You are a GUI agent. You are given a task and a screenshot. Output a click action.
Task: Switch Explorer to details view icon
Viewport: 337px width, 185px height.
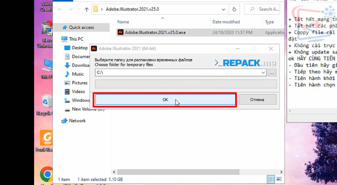click(x=271, y=179)
